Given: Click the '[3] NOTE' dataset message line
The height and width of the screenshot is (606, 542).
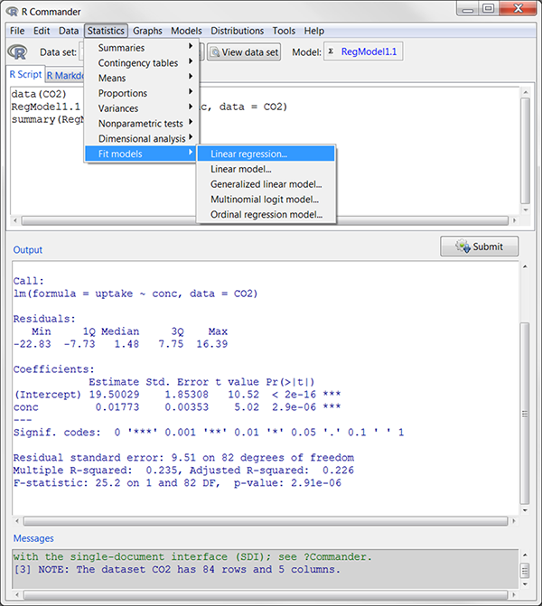Looking at the screenshot, I should 177,570.
